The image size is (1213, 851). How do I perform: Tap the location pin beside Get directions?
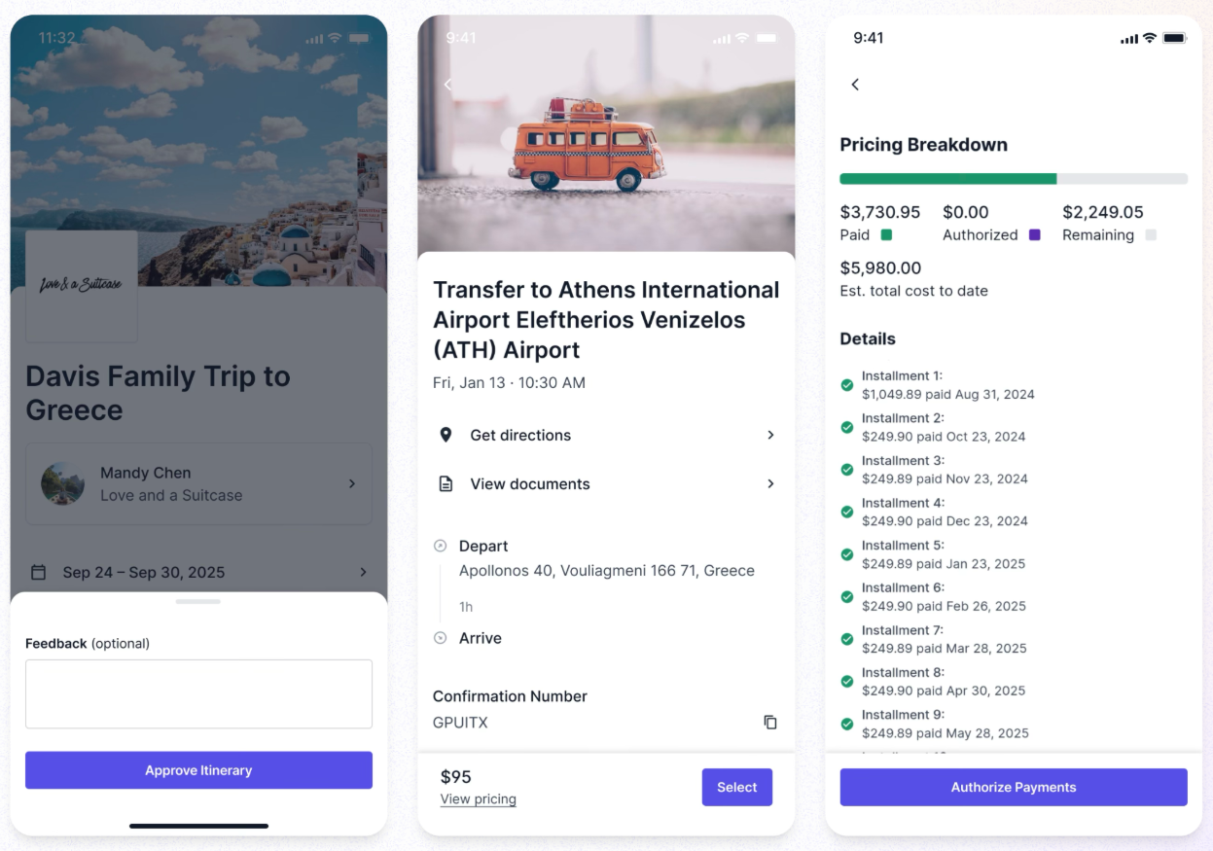[446, 435]
